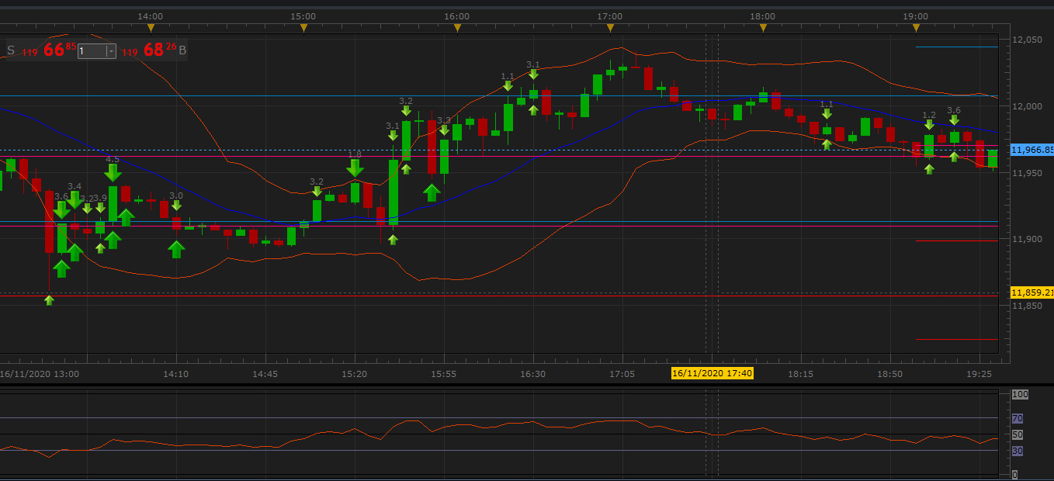
Task: Open the order quantity dropdown arrow
Action: click(x=111, y=51)
